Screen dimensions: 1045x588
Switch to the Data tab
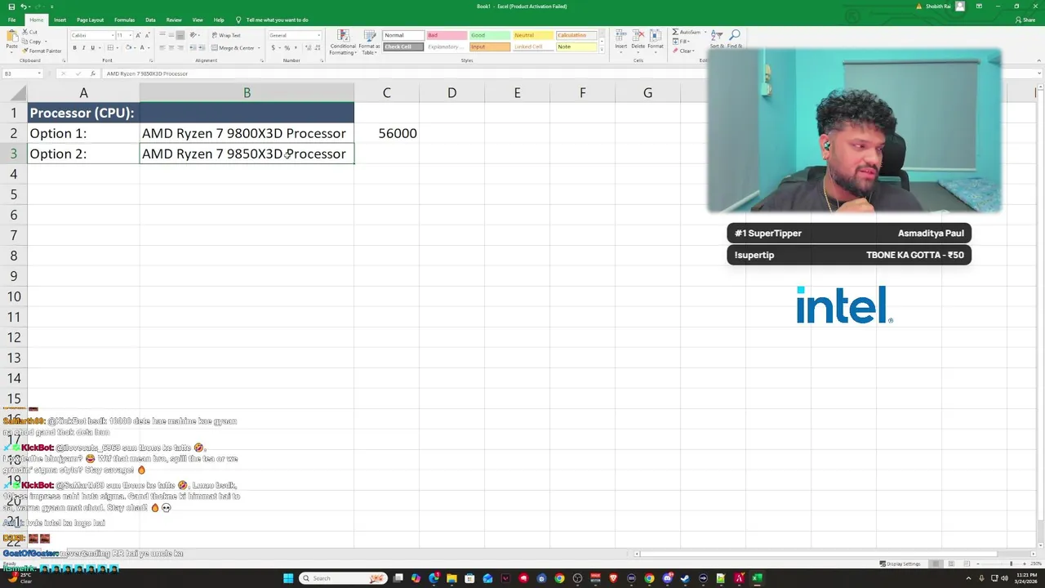(x=150, y=20)
